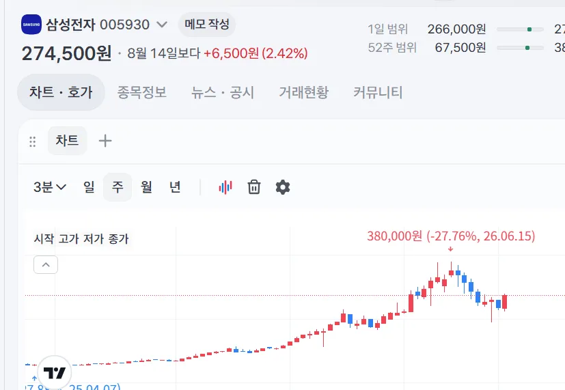Click the 52주 범위 low value 67,500원
Image resolution: width=565 pixels, height=390 pixels.
click(x=460, y=47)
